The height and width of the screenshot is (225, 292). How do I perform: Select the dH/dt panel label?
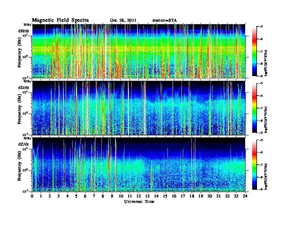(x=24, y=31)
